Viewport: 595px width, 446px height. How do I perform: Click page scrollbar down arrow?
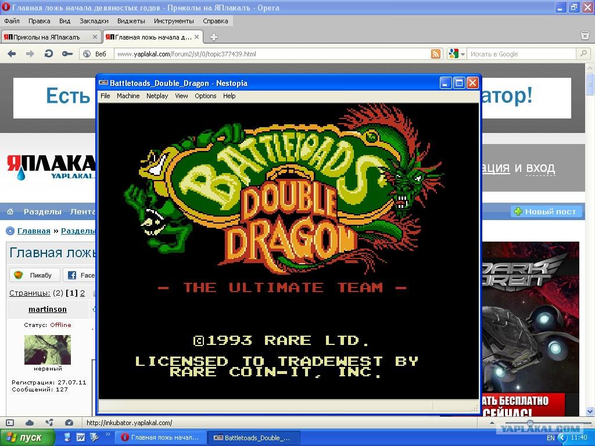pos(590,411)
